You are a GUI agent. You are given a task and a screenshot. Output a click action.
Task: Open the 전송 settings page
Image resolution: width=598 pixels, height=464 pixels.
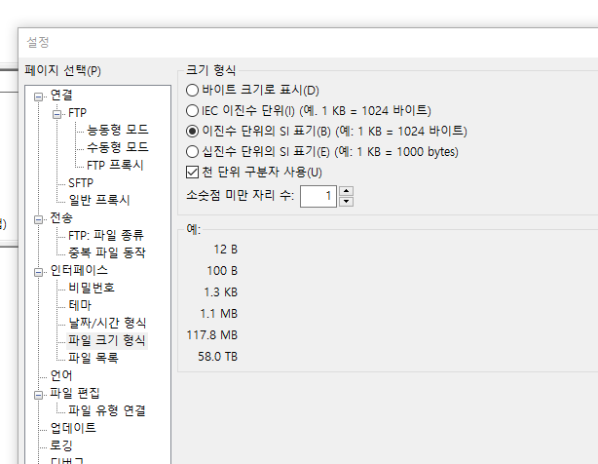point(61,218)
